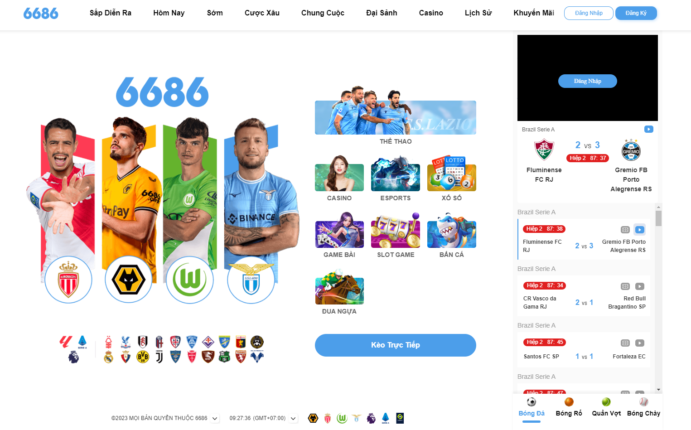Open the Cược Xâu menu item
The image size is (691, 430).
(262, 13)
